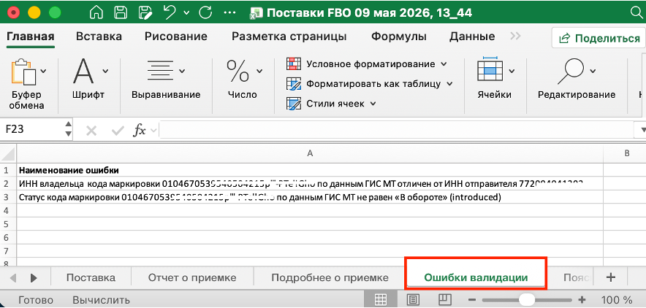This screenshot has width=646, height=308.
Task: Expand the Буфер обмена dropdown arrow
Action: click(x=43, y=71)
